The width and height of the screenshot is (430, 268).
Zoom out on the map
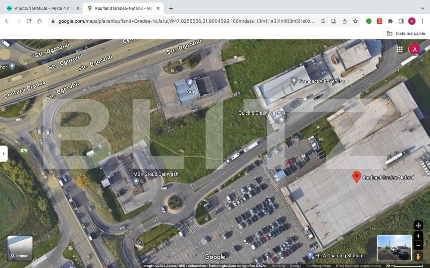418,245
